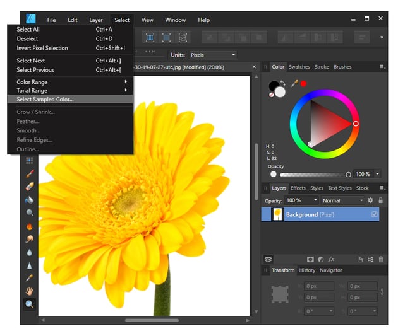Select the Burn flame tool
398x336 pixels.
(30, 226)
